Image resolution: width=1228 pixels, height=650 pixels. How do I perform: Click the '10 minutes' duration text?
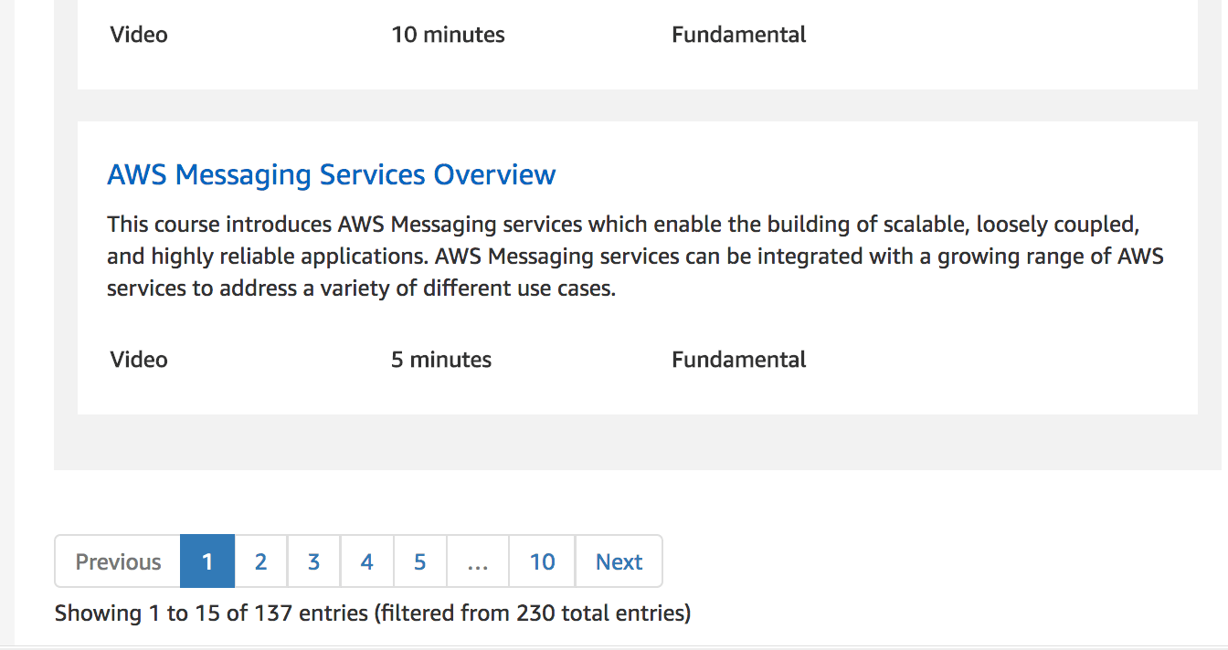point(448,35)
